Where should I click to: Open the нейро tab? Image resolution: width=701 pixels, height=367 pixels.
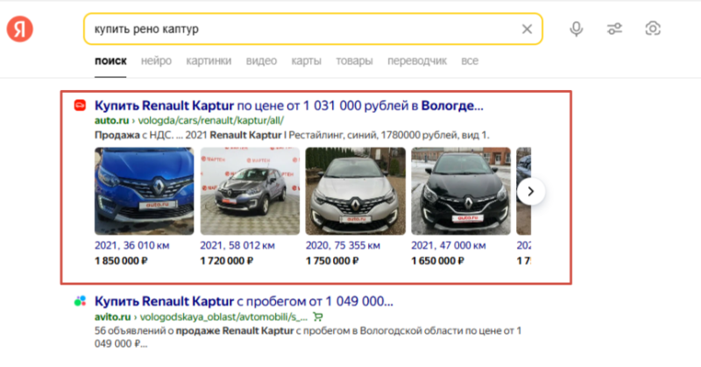(x=156, y=61)
